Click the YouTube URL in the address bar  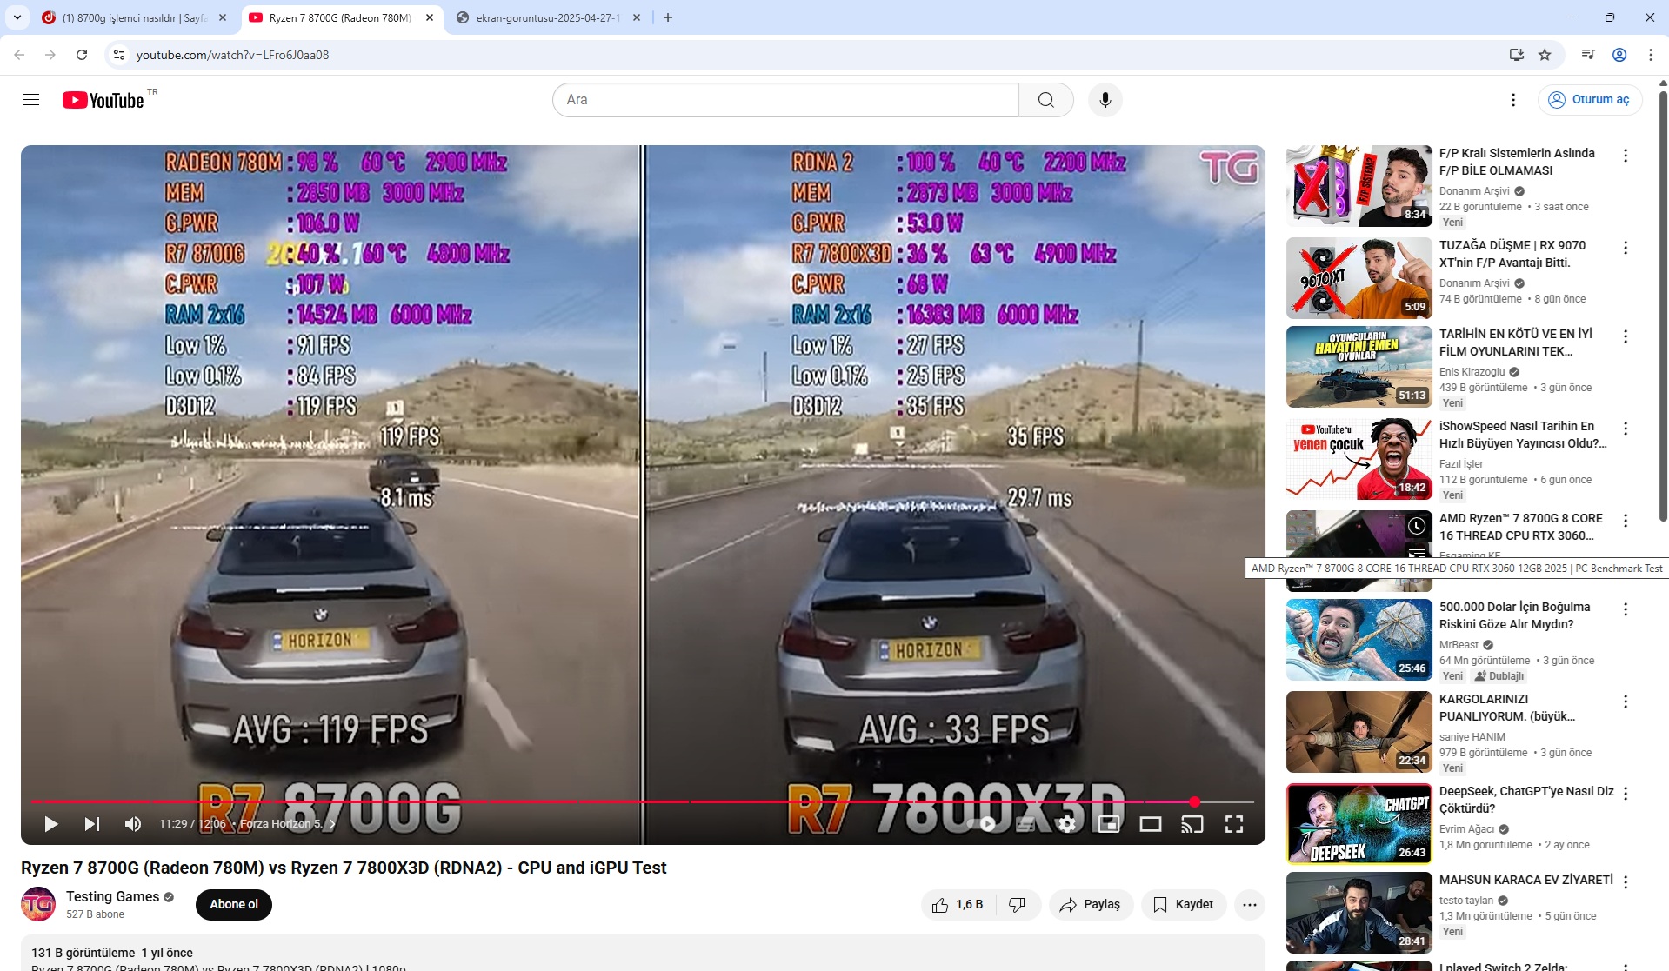click(x=233, y=55)
